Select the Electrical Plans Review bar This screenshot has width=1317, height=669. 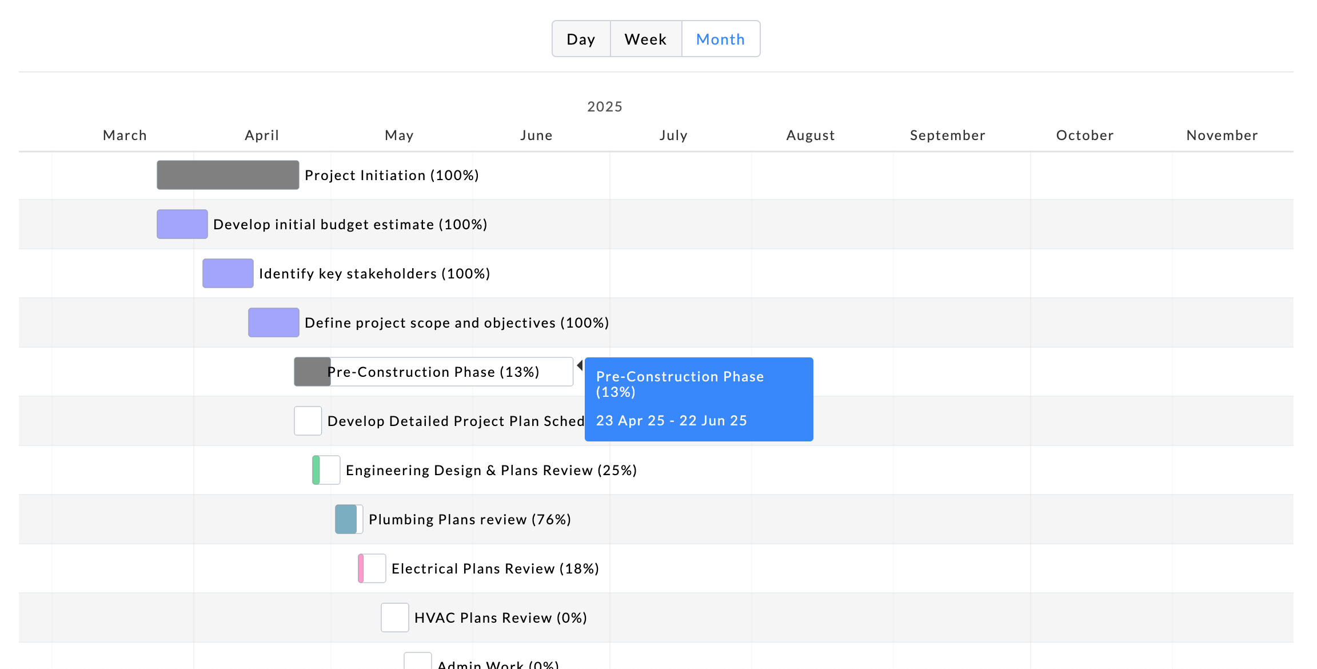tap(372, 568)
